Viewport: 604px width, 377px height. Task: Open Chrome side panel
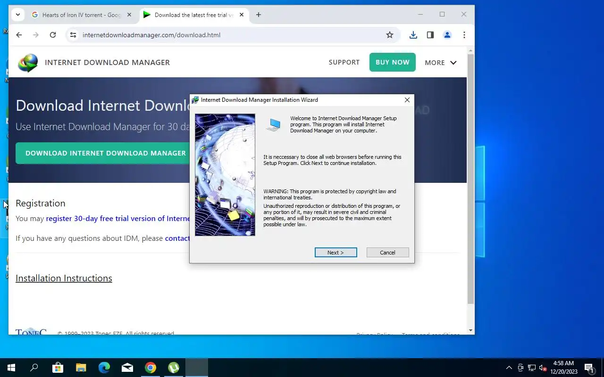tap(430, 35)
